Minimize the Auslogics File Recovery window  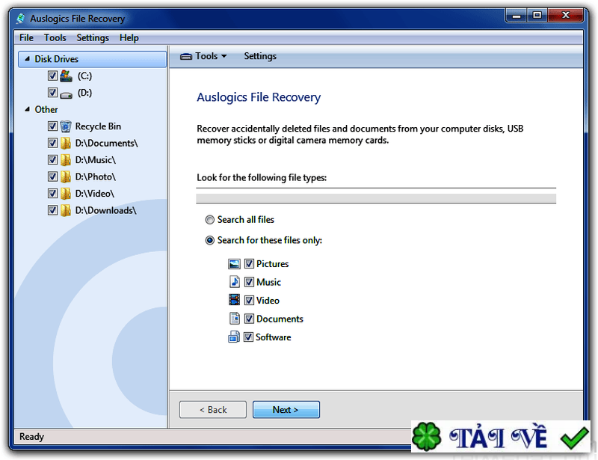pos(517,16)
